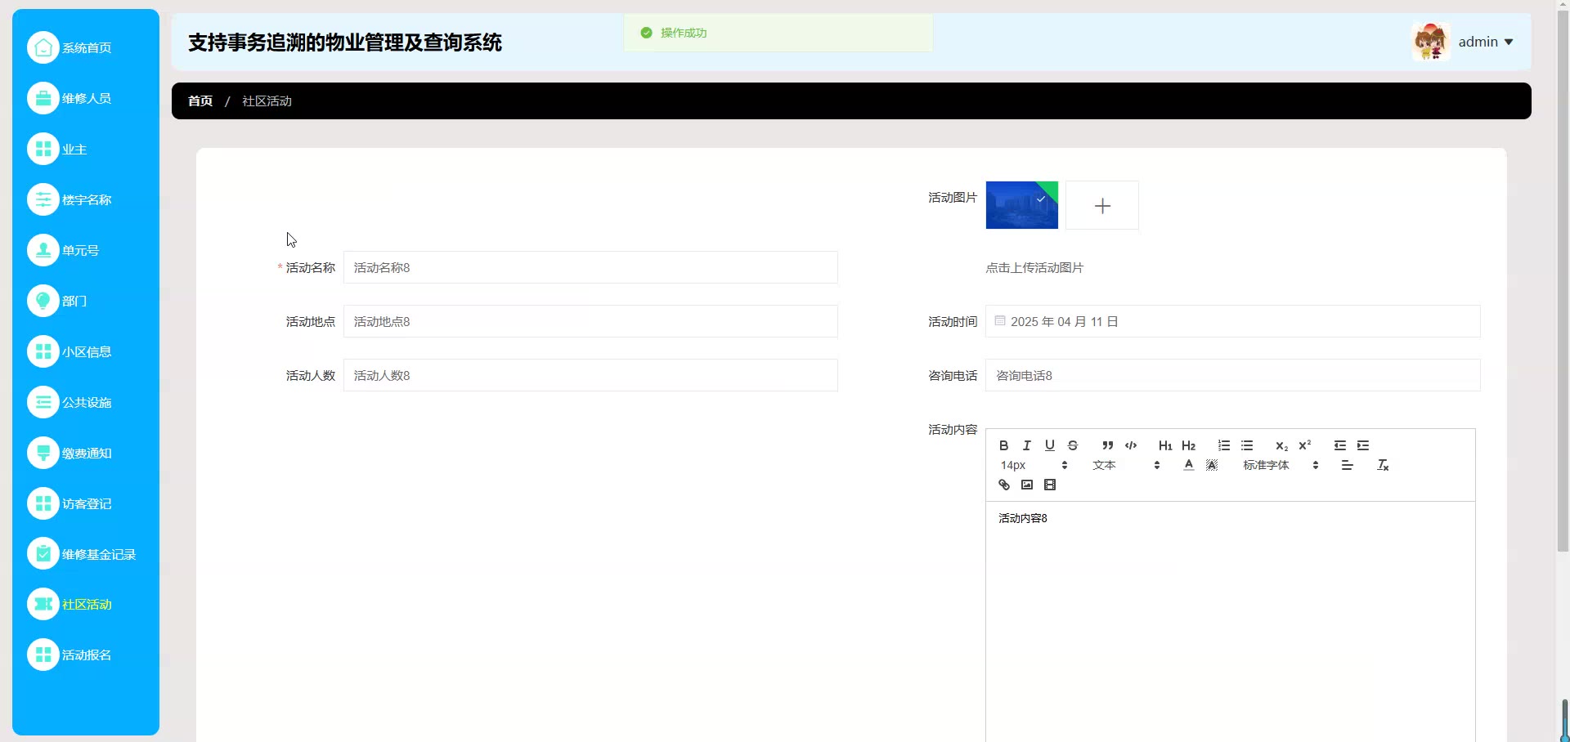Click the 首页 breadcrumb link
The height and width of the screenshot is (742, 1570).
(x=200, y=101)
